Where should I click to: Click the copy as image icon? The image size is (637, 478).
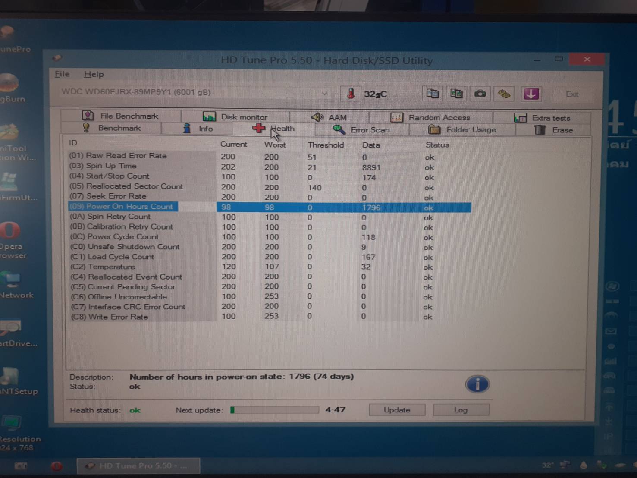(x=456, y=94)
